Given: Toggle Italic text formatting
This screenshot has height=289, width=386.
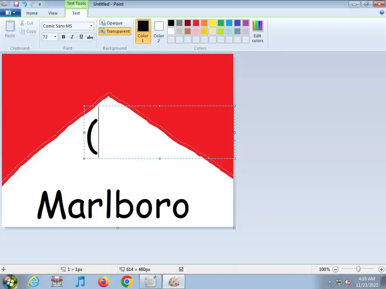Looking at the screenshot, I should 72,37.
